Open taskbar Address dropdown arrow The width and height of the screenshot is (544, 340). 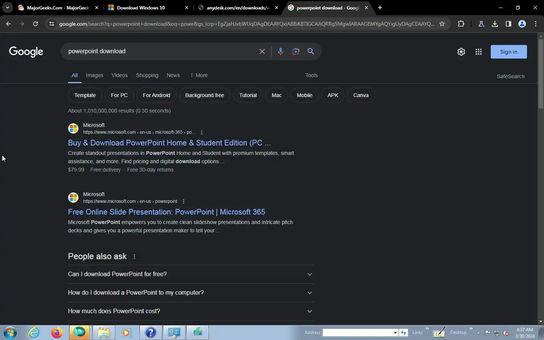[395, 332]
